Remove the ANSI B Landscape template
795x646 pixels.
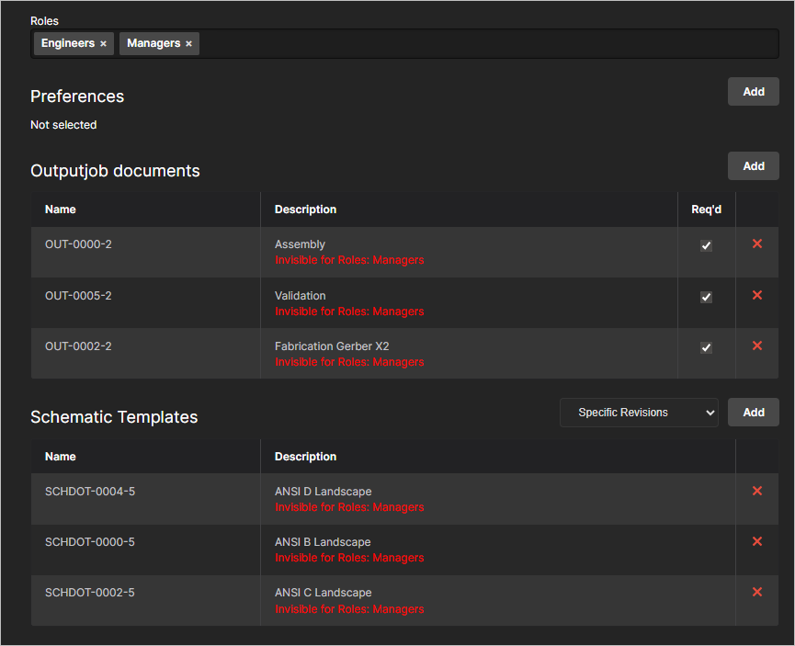point(757,541)
